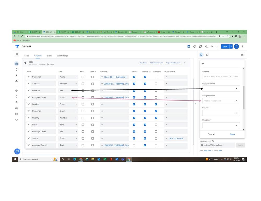Click View Table button
This screenshot has width=261, height=201.
click(143, 63)
